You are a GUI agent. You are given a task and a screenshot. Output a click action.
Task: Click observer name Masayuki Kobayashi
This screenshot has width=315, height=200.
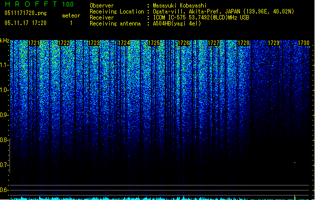[180, 5]
